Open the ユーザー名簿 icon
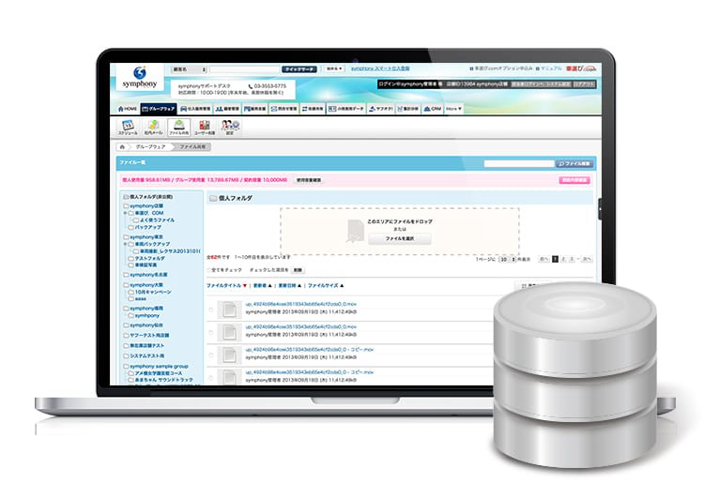This screenshot has width=704, height=483. click(205, 128)
